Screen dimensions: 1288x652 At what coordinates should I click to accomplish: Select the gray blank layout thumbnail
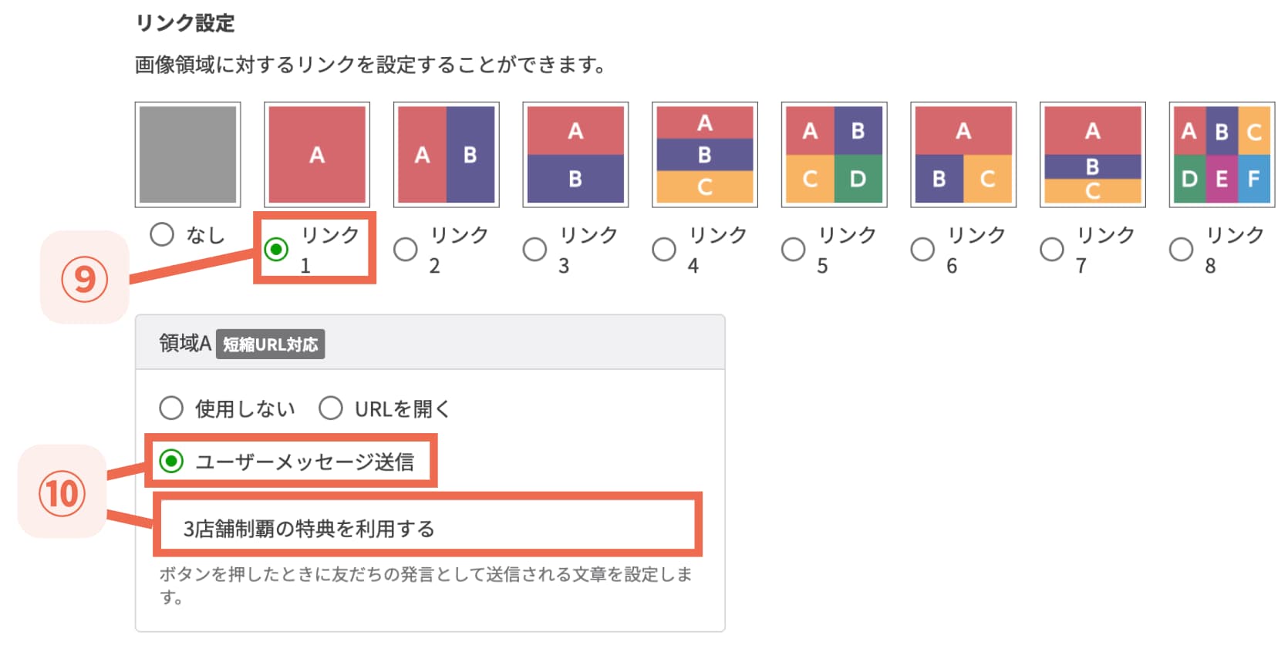click(187, 153)
